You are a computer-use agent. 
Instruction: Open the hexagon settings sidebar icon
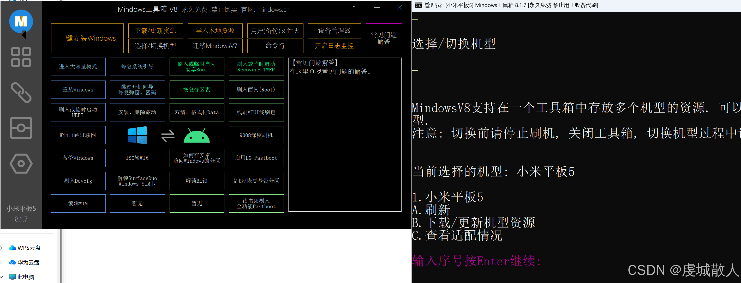coord(21,164)
